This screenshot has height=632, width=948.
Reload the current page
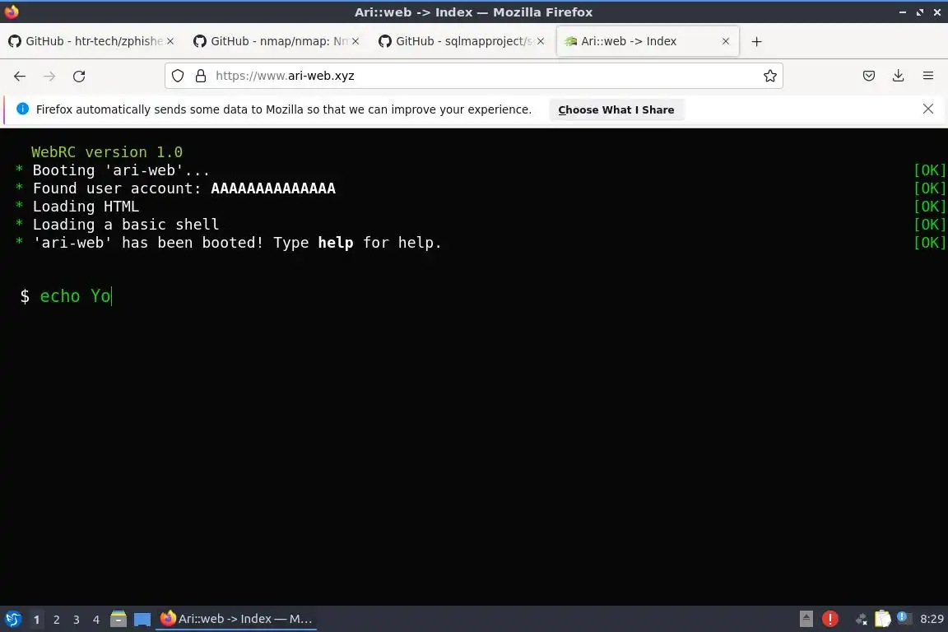coord(79,77)
